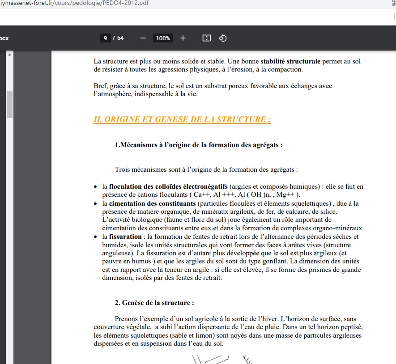Click the zoom in plus button
Screen dimensions: 396x364
183,38
